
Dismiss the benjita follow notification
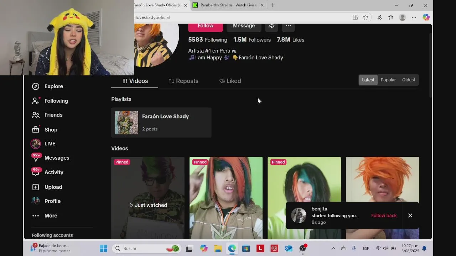(x=410, y=216)
